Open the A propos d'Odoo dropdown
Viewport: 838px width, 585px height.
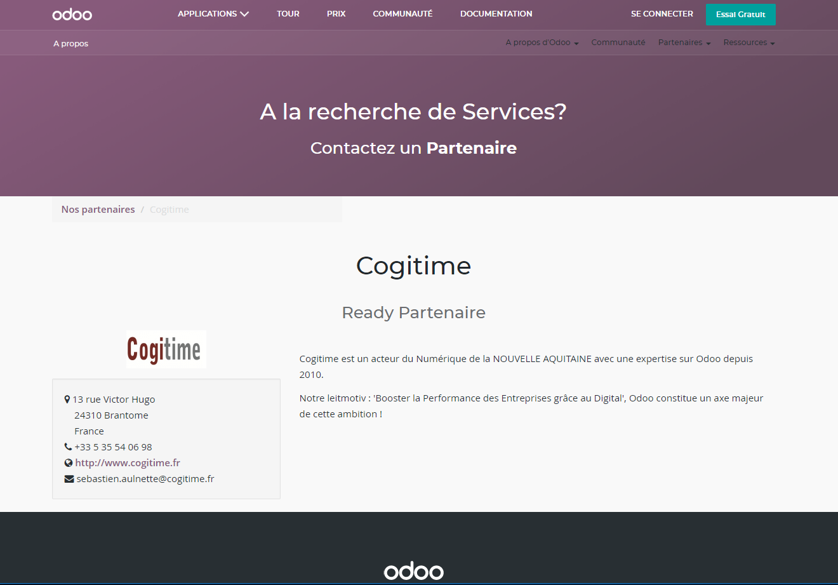tap(542, 43)
